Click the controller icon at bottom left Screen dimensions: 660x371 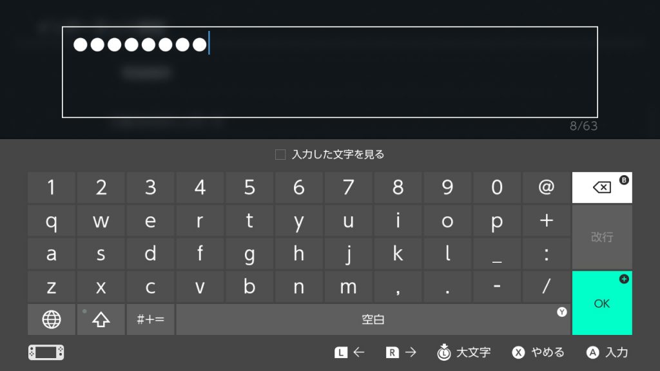[x=46, y=352]
